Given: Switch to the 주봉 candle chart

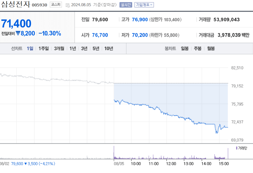Looking at the screenshot, I should pos(198,48).
